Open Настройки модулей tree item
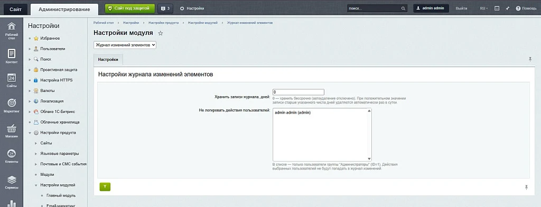This screenshot has width=541, height=207. 58,185
